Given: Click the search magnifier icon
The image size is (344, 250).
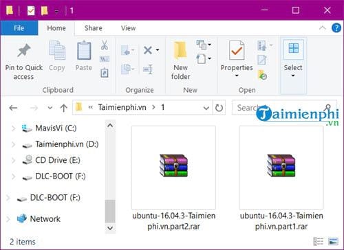Looking at the screenshot, I should click(328, 107).
